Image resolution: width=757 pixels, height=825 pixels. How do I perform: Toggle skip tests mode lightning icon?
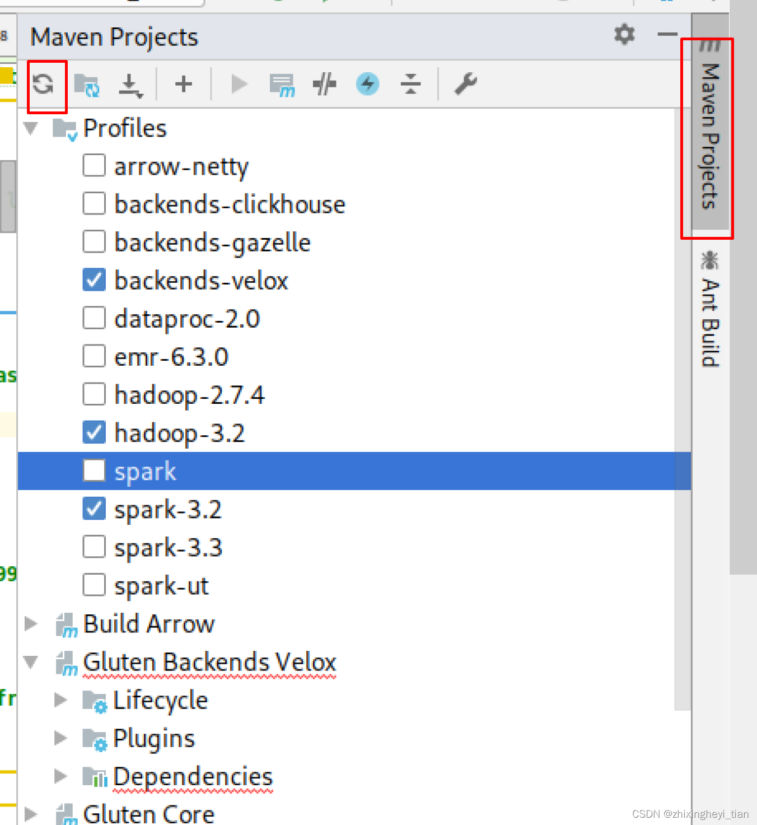(367, 85)
